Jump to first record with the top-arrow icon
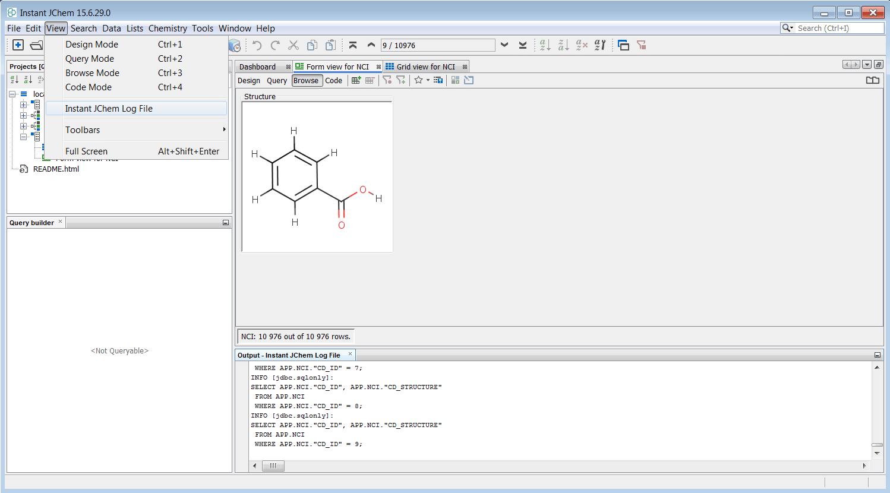 [x=352, y=45]
